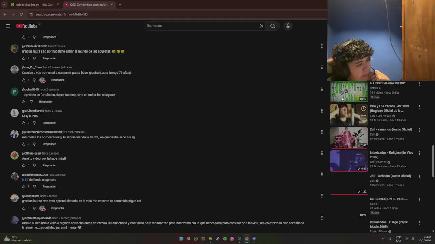
Task: Reply to @Spankower comment
Action: (57, 208)
